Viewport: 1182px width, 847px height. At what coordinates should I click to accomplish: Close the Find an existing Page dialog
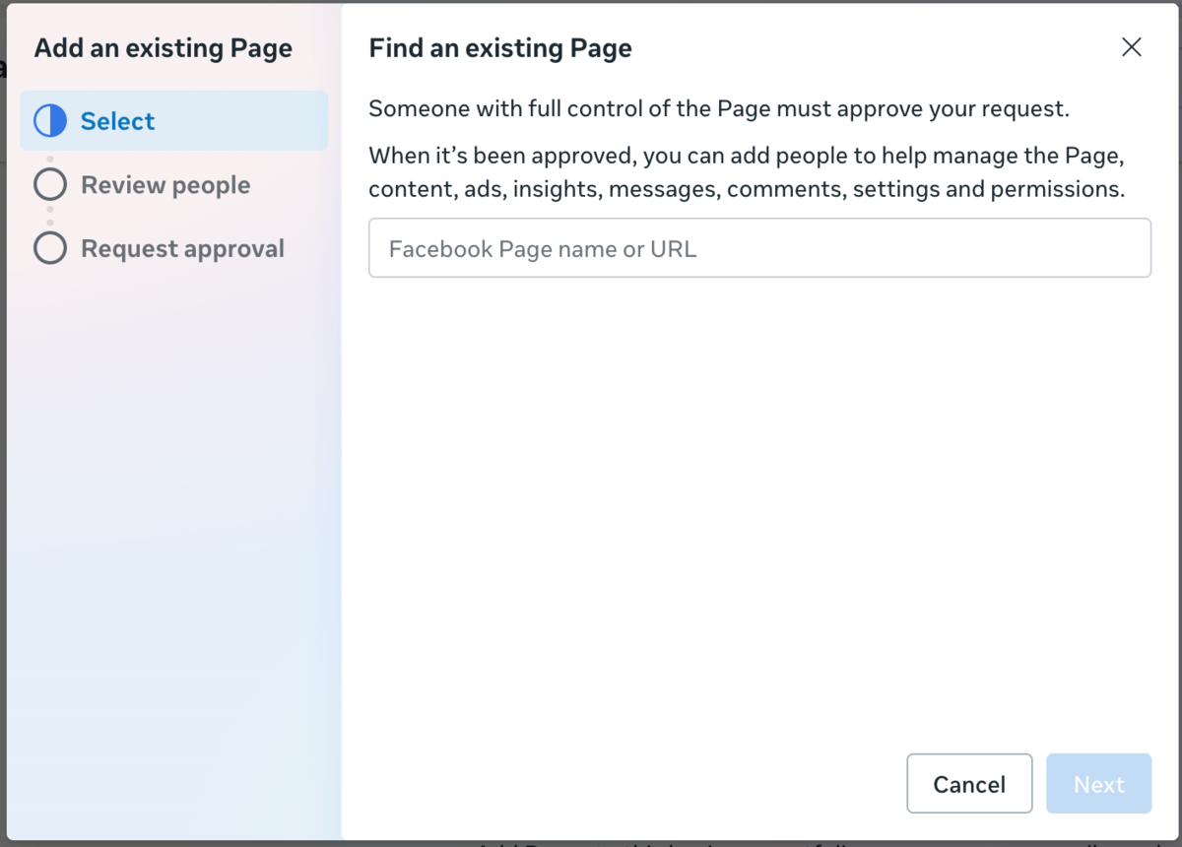tap(1132, 47)
